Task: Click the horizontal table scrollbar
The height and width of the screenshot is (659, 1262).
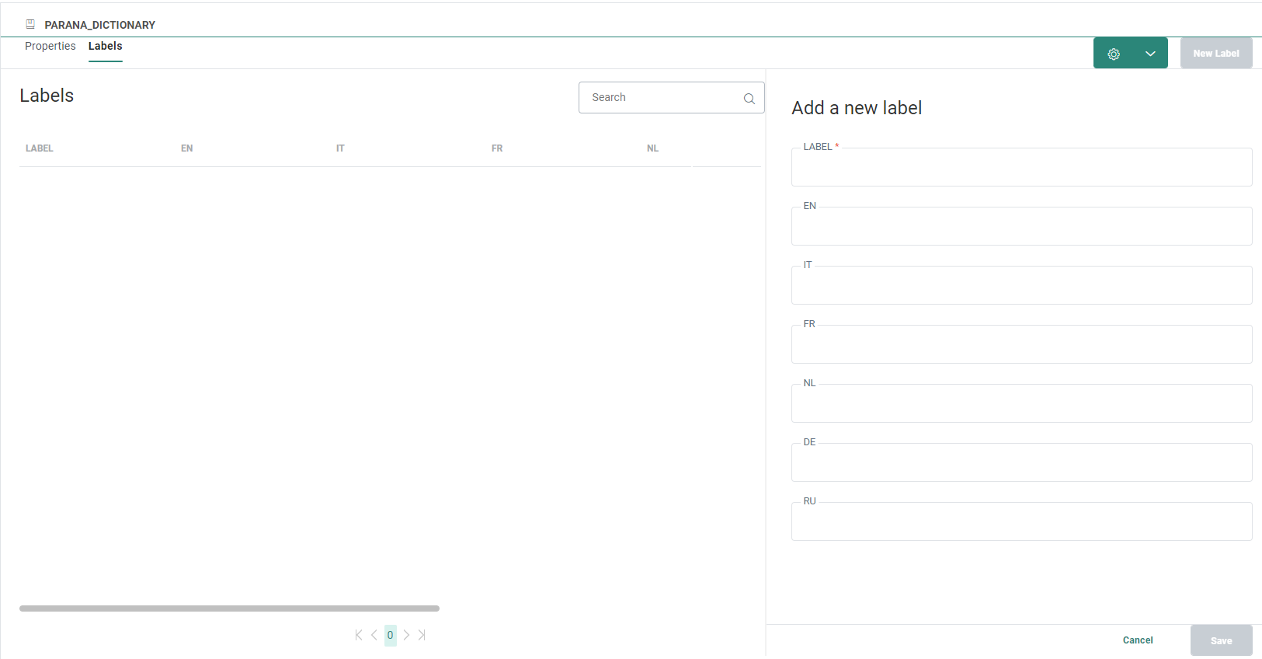Action: pos(229,608)
